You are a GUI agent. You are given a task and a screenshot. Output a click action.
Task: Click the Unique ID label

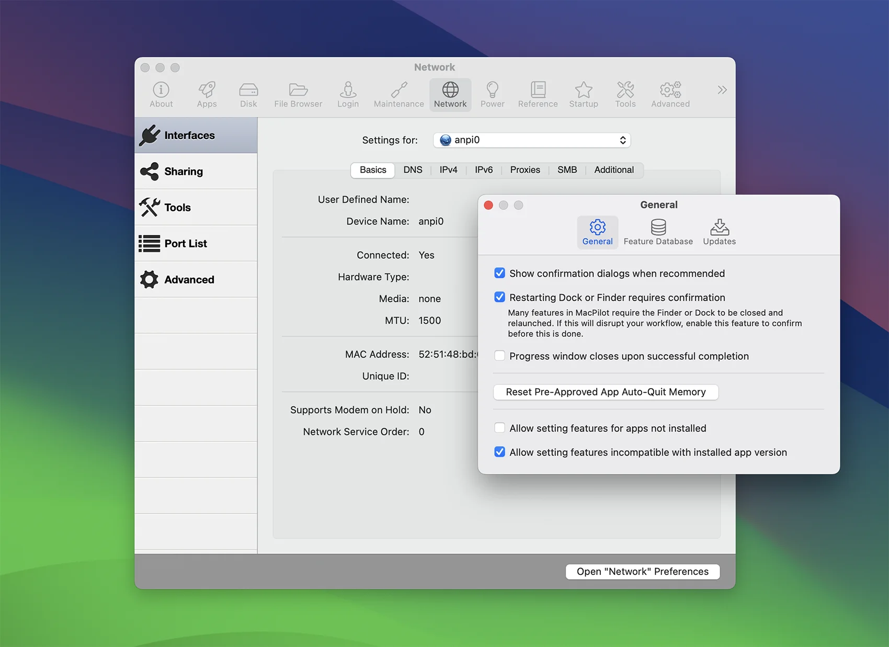tap(385, 377)
